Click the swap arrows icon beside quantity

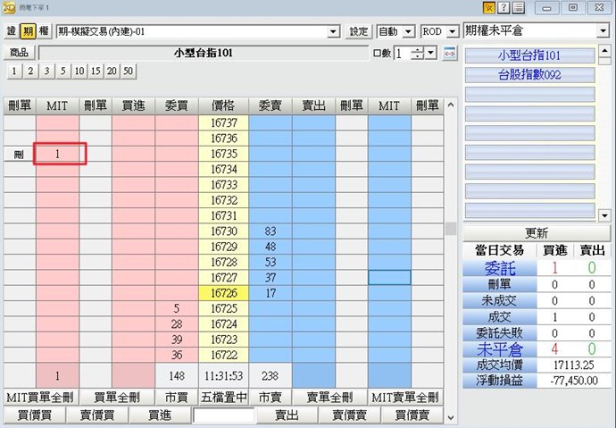449,53
